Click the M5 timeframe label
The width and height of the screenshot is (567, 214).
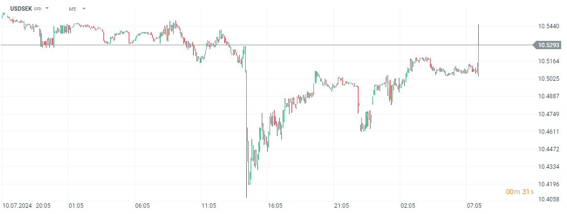[72, 8]
